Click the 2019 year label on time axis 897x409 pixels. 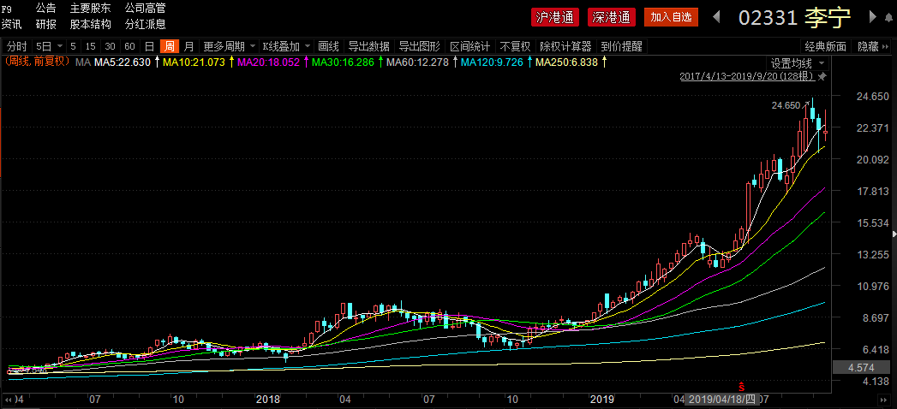coord(601,399)
